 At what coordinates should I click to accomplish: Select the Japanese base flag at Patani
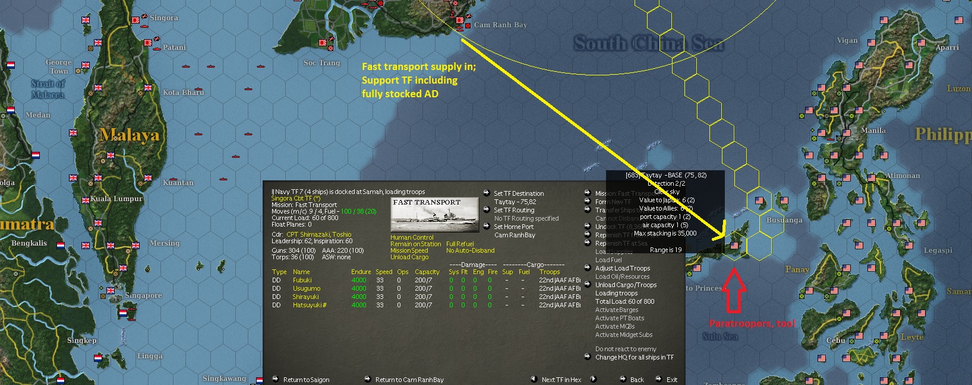point(149,43)
